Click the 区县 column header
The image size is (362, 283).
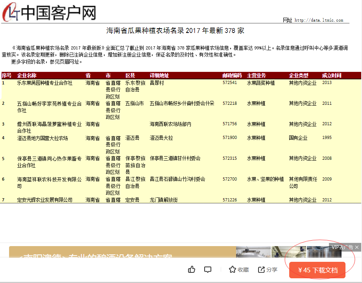(130, 75)
